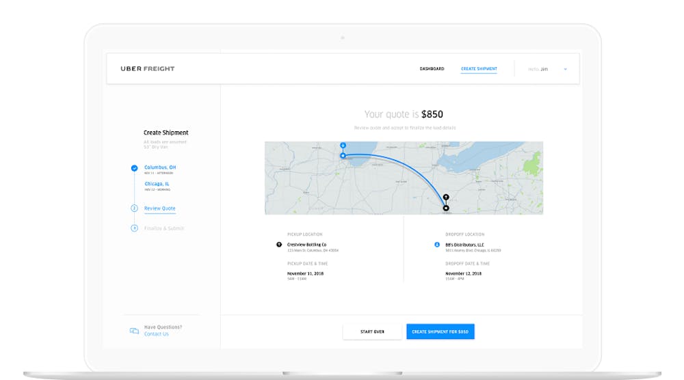Open the Dashboard tab
The width and height of the screenshot is (684, 380).
click(x=432, y=69)
